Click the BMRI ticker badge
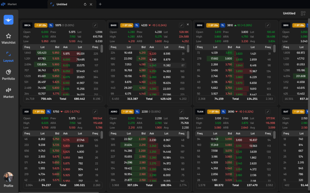This screenshot has width=310, height=193. [114, 25]
